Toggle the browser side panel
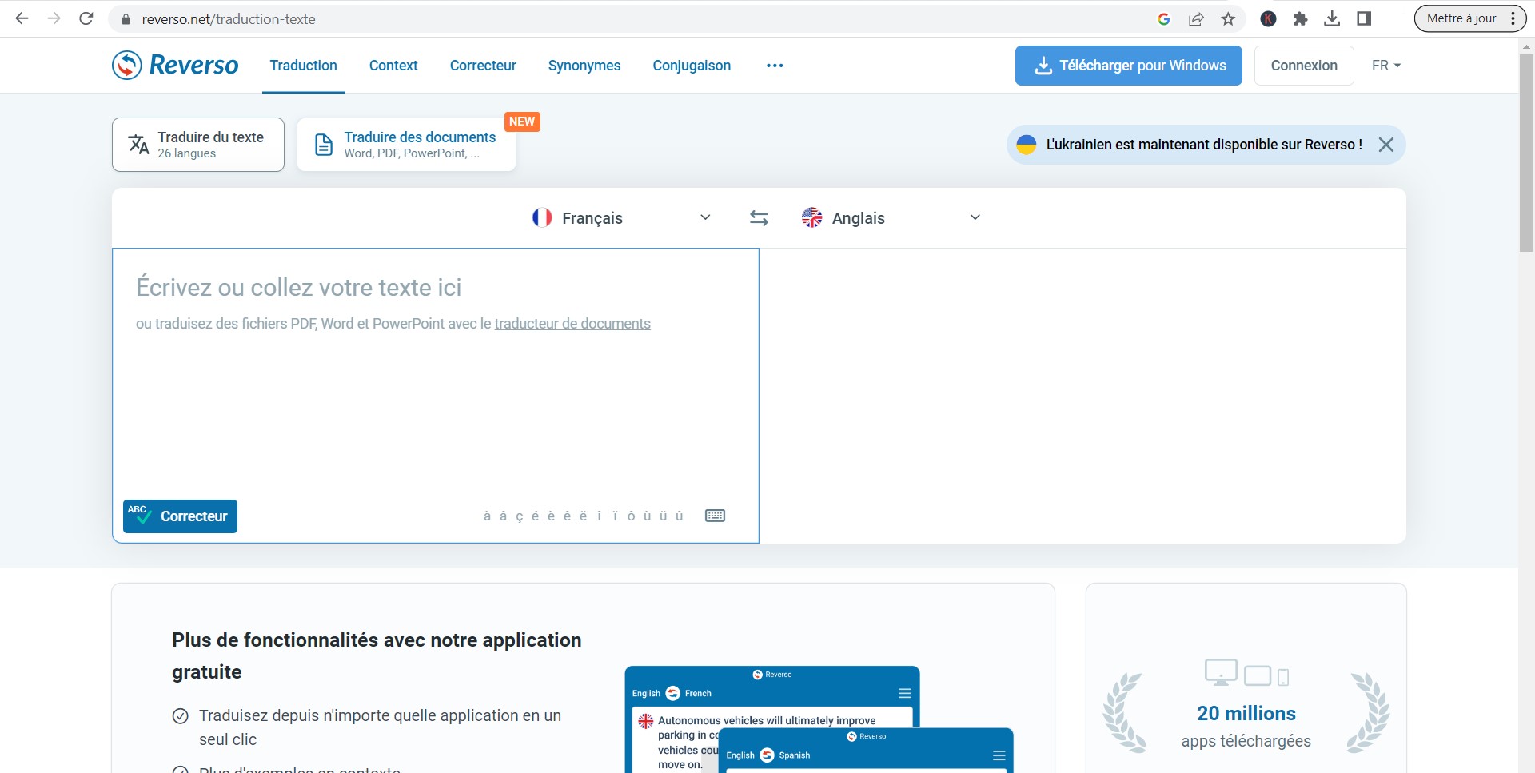1535x773 pixels. click(x=1364, y=19)
